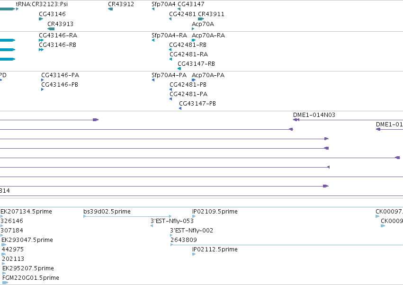Select the IP02109.5prime EST label

coord(215,212)
